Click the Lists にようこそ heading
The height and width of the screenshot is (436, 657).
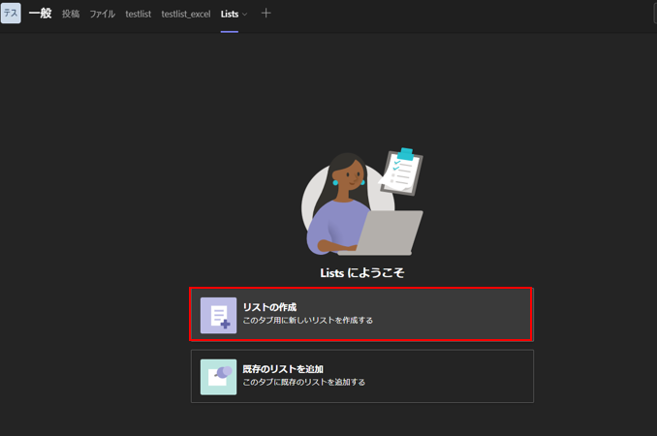[362, 273]
